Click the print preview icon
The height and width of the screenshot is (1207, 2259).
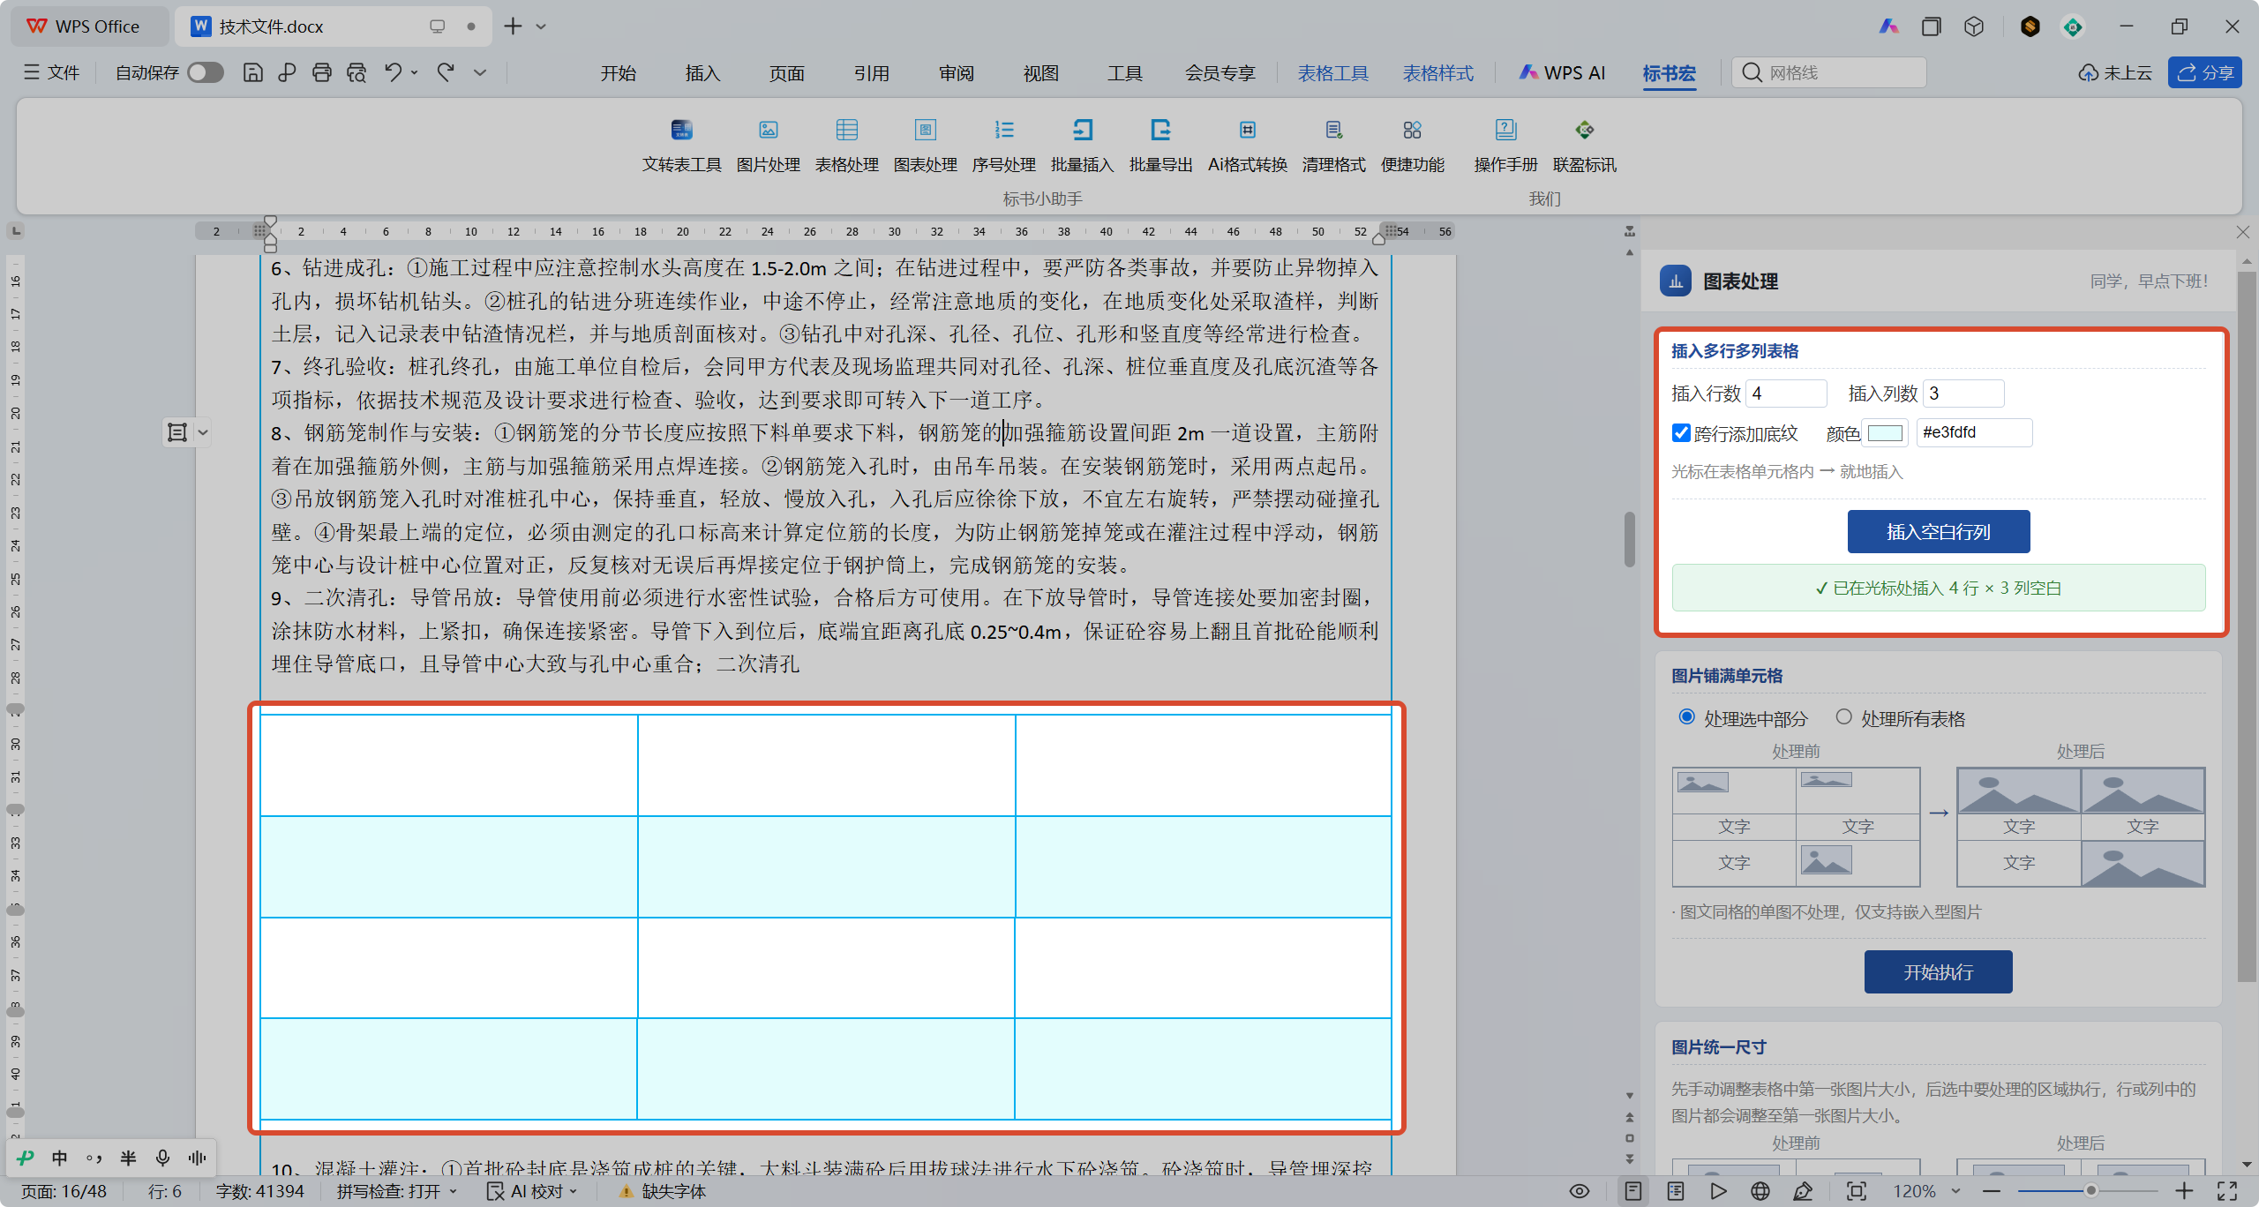356,72
